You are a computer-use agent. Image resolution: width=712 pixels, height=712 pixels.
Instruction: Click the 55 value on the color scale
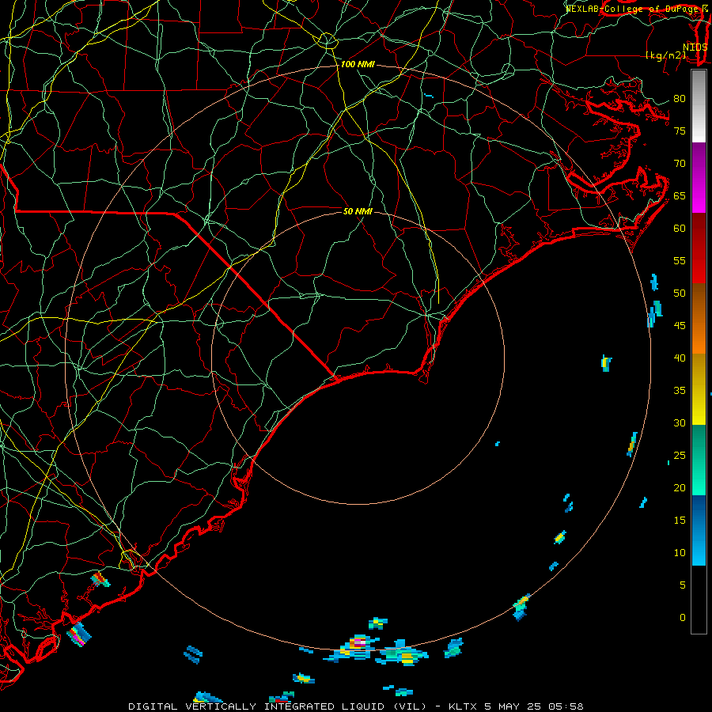(680, 260)
